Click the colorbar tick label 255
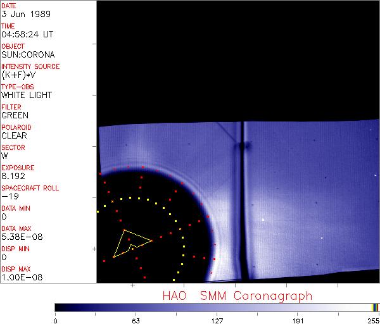The width and height of the screenshot is (380, 324). (372, 320)
